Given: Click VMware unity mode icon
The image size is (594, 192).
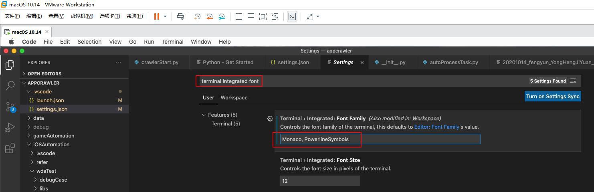Looking at the screenshot, I should pyautogui.click(x=275, y=16).
